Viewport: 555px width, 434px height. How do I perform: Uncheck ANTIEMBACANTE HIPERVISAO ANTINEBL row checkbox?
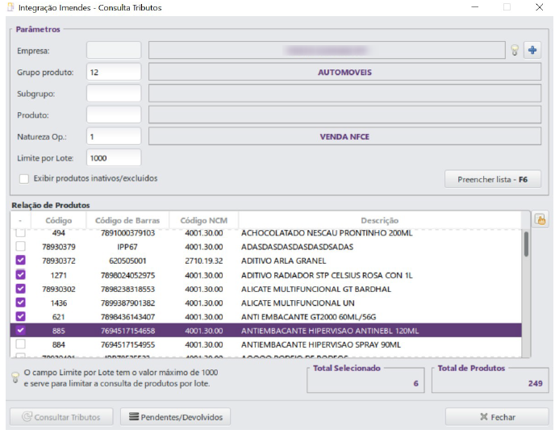(x=20, y=330)
